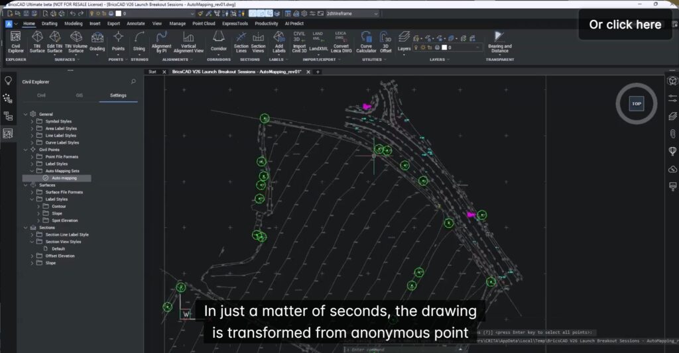Screen dimensions: 679x353
Task: Open the Start document tab
Action: (x=152, y=72)
